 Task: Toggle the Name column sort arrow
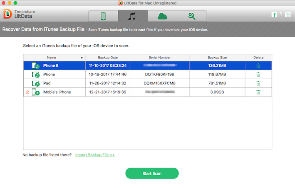click(82, 58)
